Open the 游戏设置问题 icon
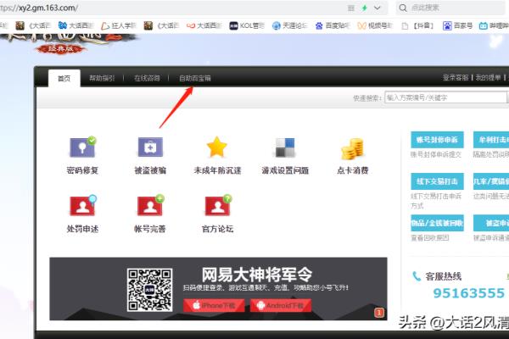This screenshot has height=339, width=509. 285,147
